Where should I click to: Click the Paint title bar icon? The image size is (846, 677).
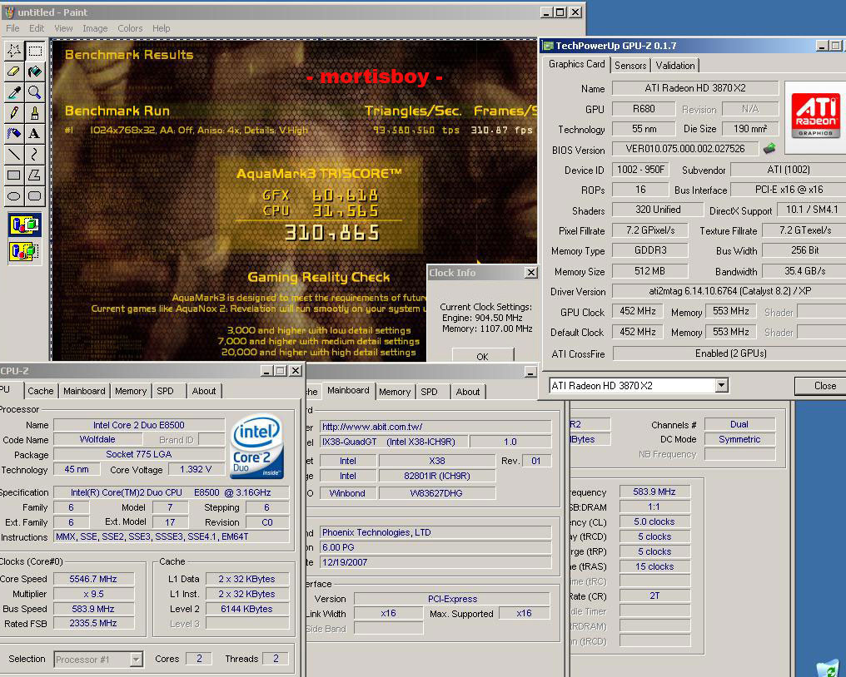point(9,12)
